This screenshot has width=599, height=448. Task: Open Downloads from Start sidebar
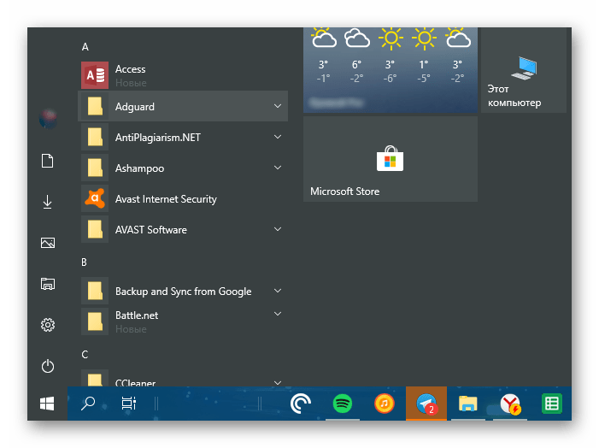click(48, 202)
